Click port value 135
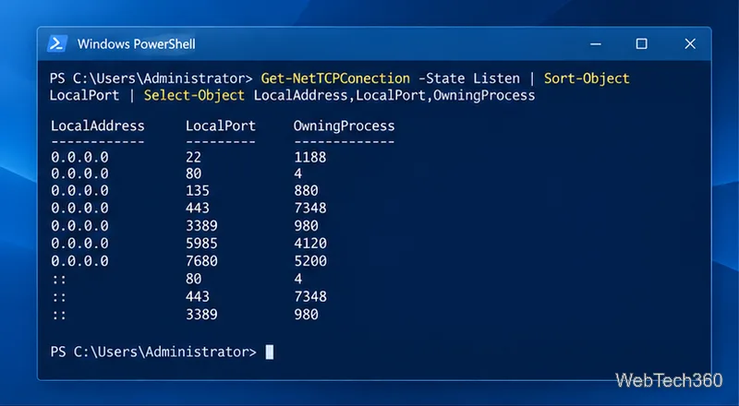 [x=197, y=191]
